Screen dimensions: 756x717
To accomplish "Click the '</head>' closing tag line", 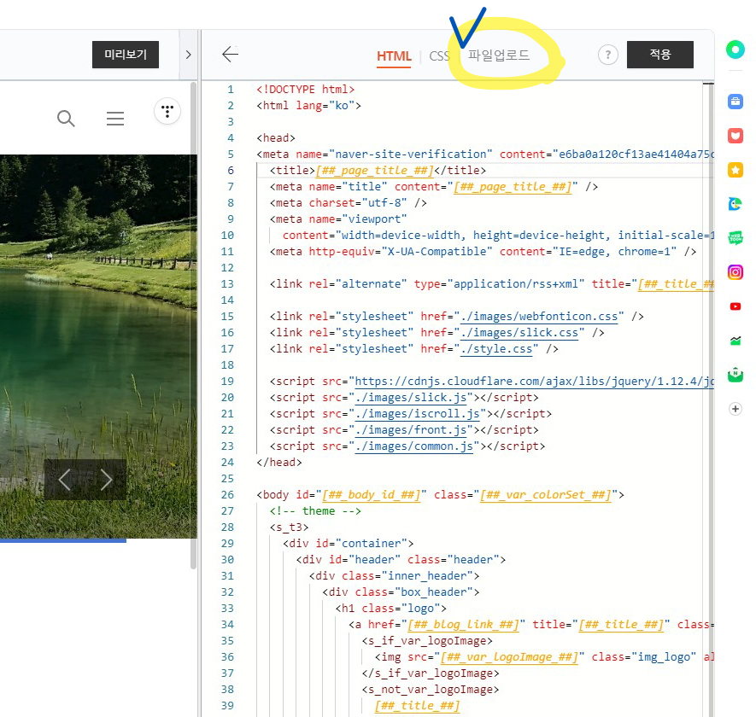I will click(x=279, y=463).
